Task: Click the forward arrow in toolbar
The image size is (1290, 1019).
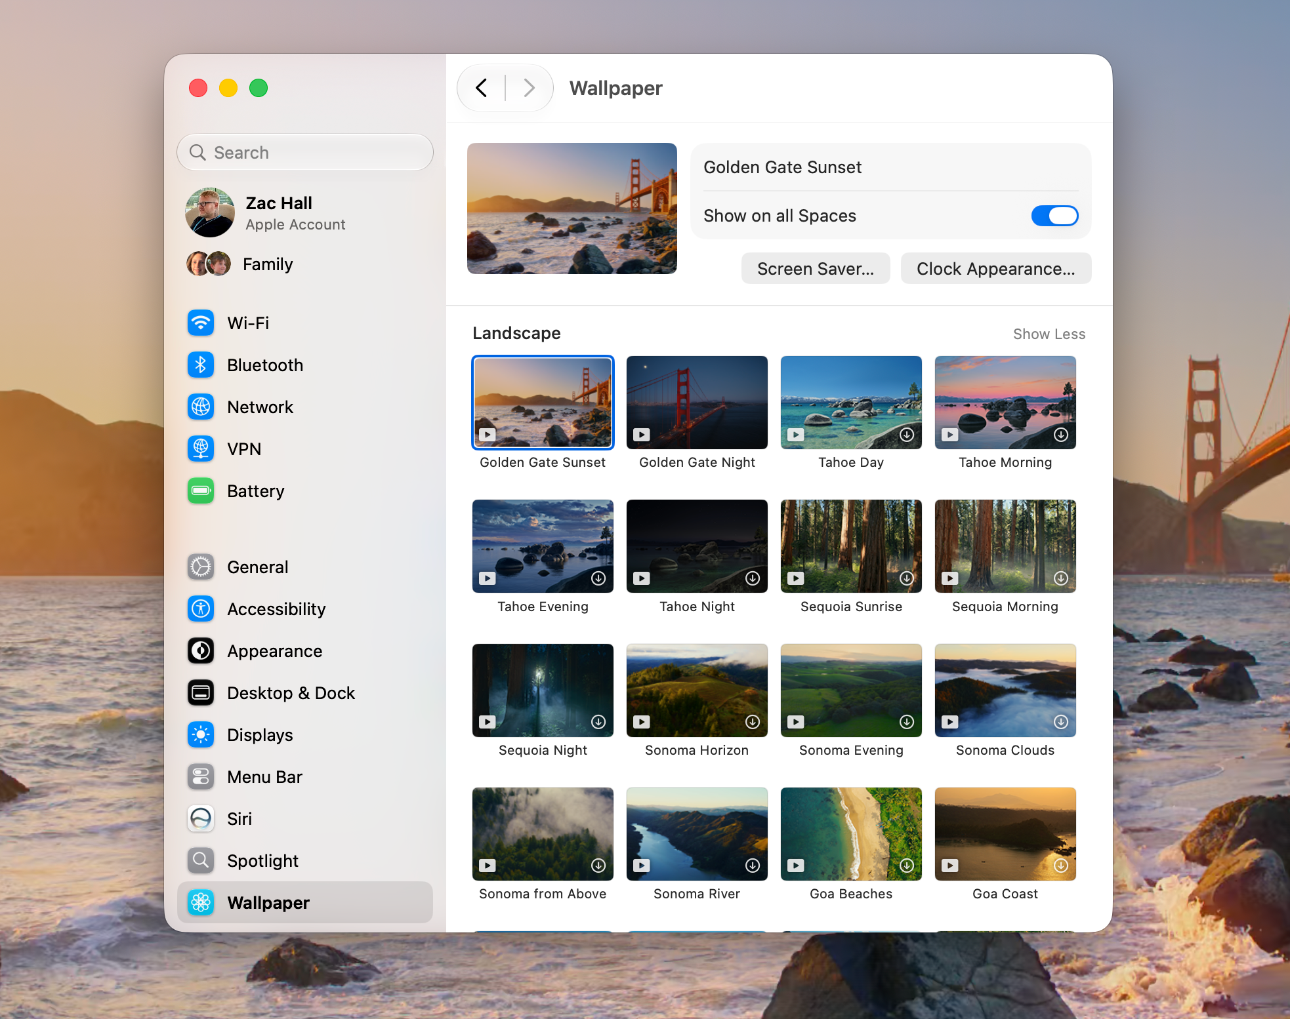Action: [x=529, y=88]
